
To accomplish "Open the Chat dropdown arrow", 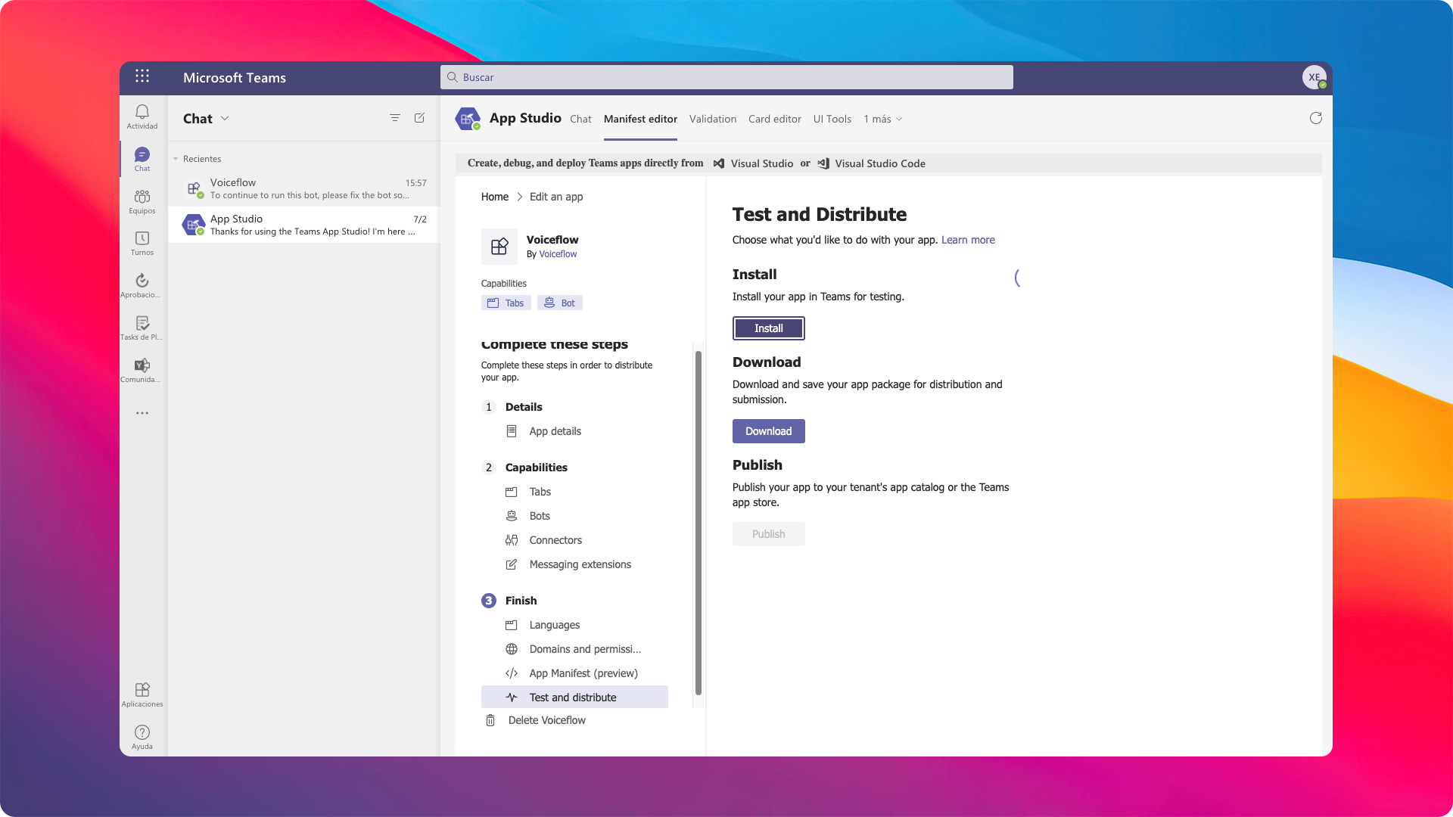I will 225,119.
